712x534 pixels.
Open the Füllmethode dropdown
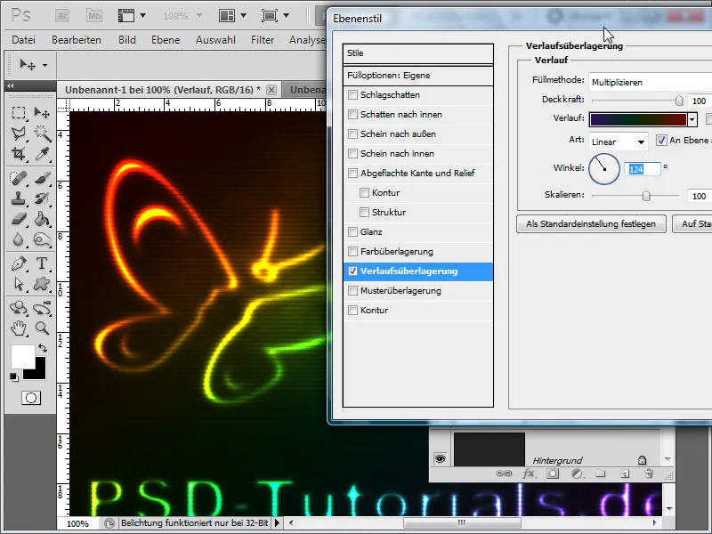click(x=651, y=82)
